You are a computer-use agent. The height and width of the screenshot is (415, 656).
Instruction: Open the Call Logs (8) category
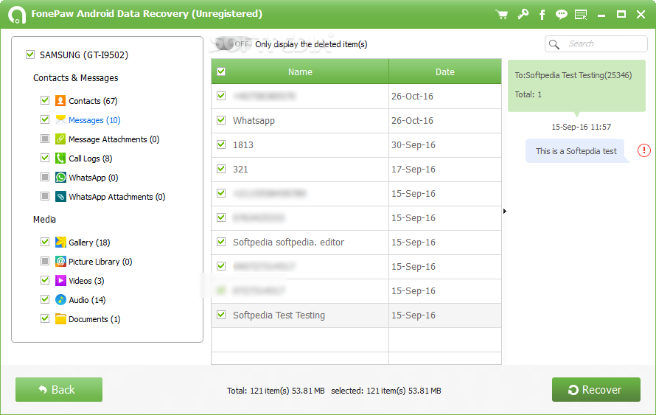click(91, 158)
